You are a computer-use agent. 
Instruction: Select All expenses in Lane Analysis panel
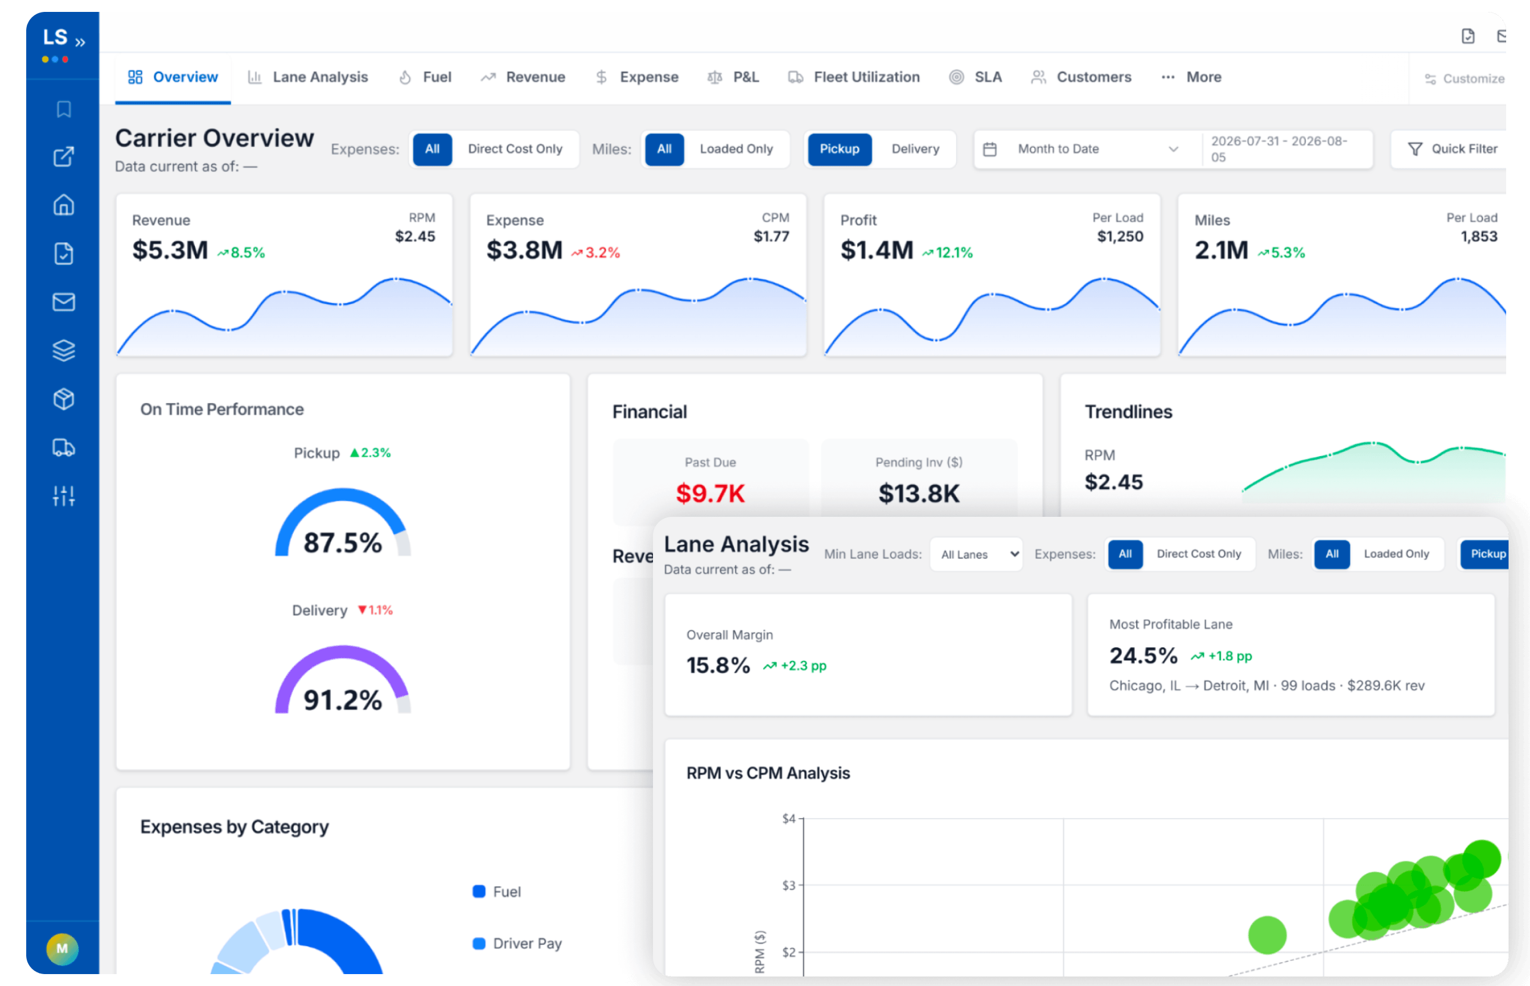[1125, 554]
